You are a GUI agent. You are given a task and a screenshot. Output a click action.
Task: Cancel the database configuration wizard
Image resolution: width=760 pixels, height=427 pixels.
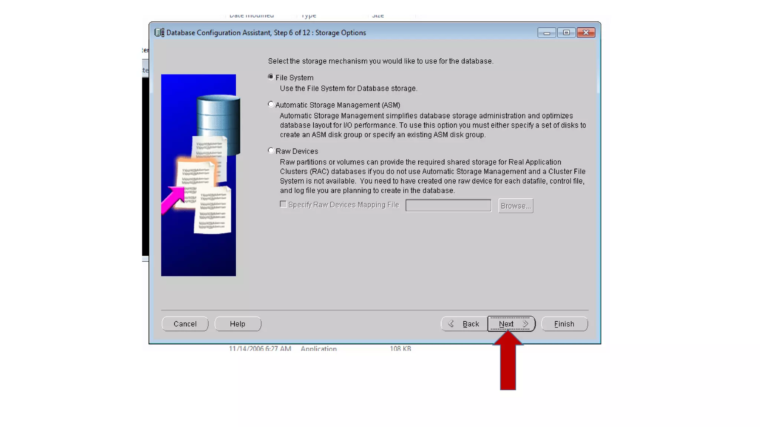185,324
